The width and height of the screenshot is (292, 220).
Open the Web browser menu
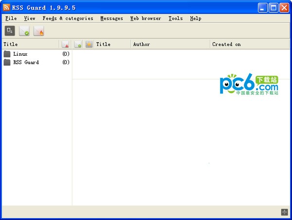pos(146,18)
